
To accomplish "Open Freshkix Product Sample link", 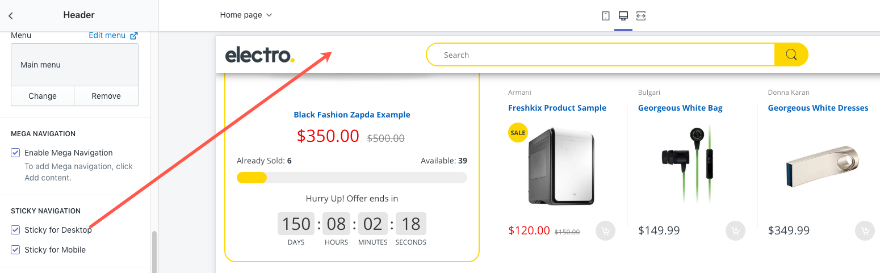I will pos(557,108).
